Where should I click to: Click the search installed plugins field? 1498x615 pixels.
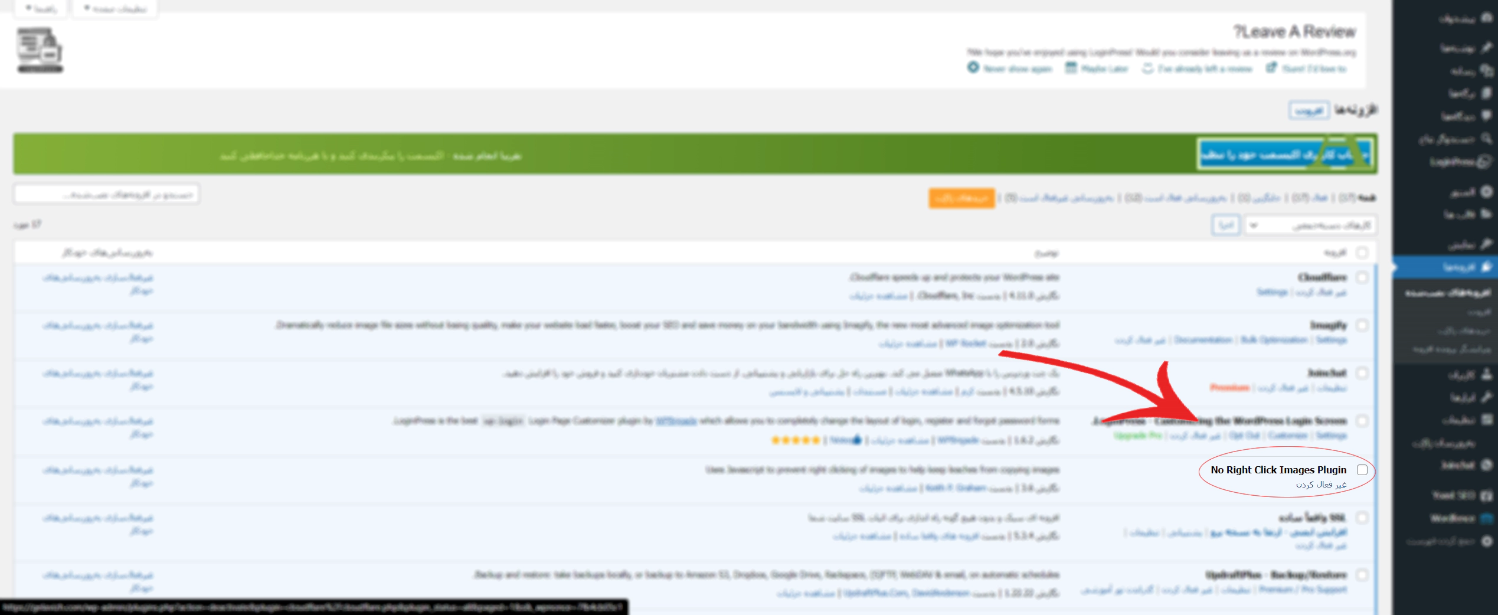(x=107, y=194)
